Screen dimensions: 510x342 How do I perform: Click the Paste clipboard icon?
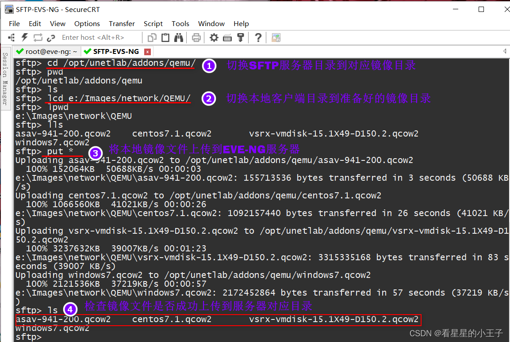(x=165, y=38)
